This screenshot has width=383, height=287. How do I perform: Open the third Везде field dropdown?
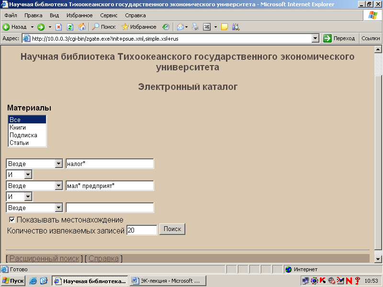click(58, 208)
